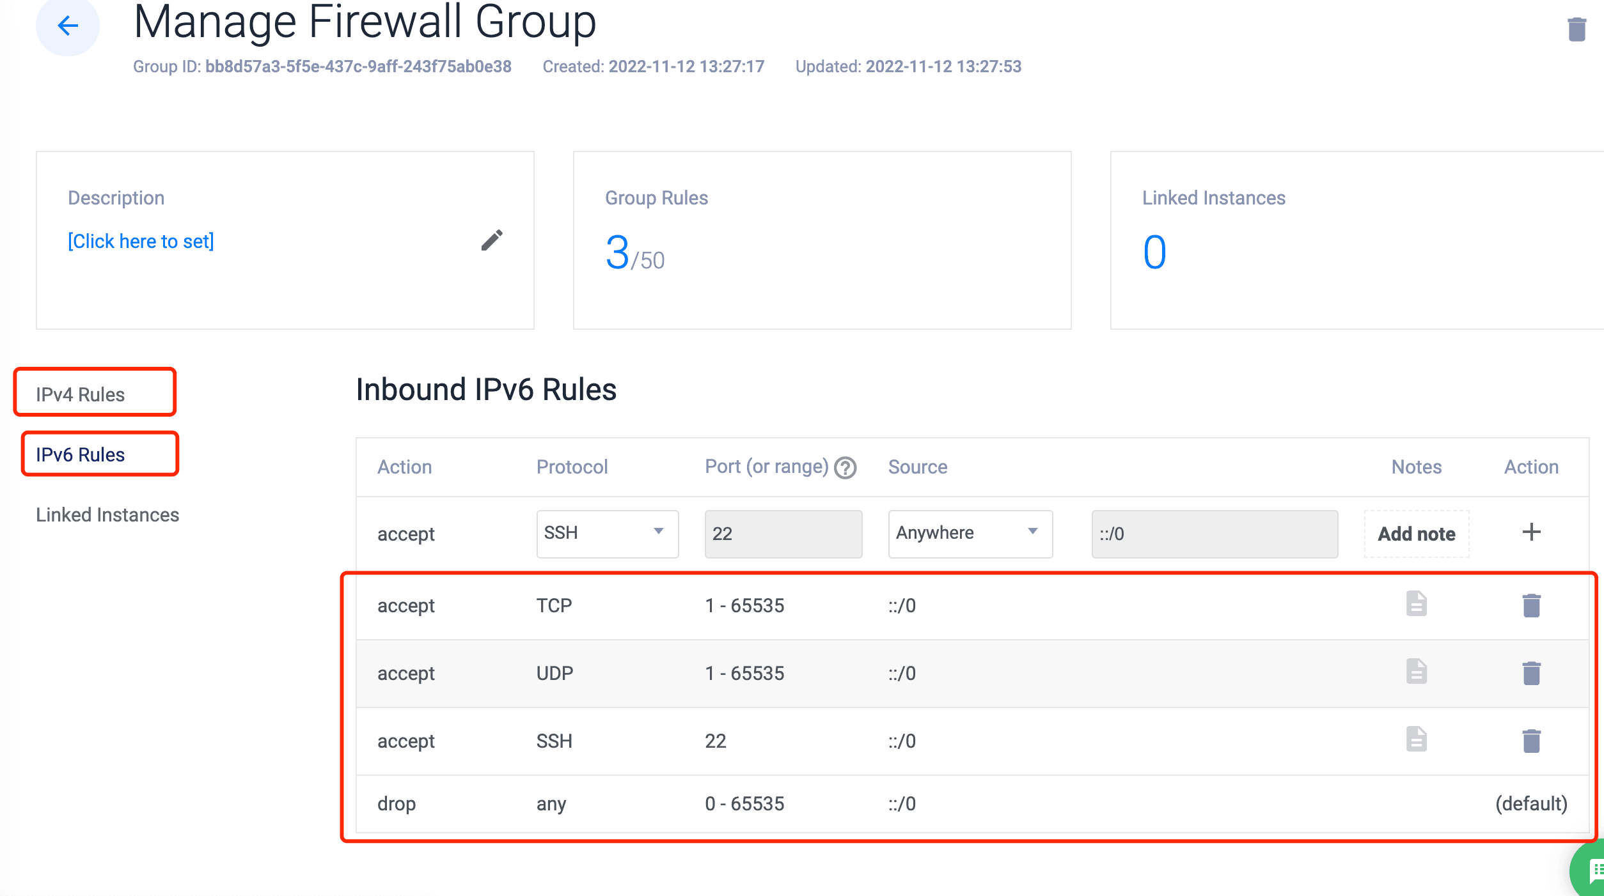The image size is (1604, 896).
Task: Delete the UDP 1 - 65535 rule
Action: [x=1531, y=673]
